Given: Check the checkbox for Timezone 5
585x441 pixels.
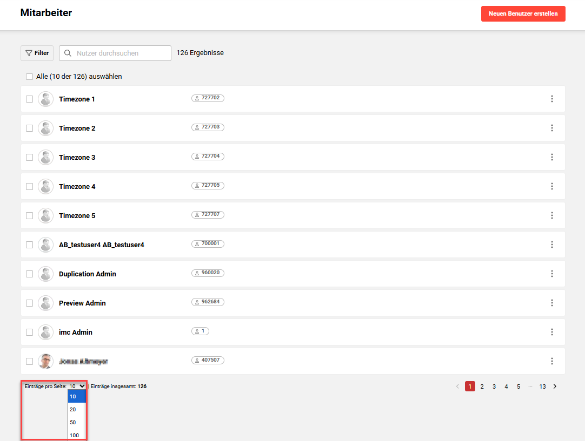Looking at the screenshot, I should click(x=29, y=215).
